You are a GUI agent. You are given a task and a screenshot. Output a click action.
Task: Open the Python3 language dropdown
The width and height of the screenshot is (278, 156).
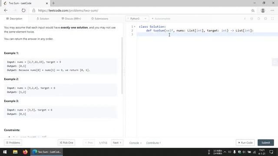[x=137, y=19]
